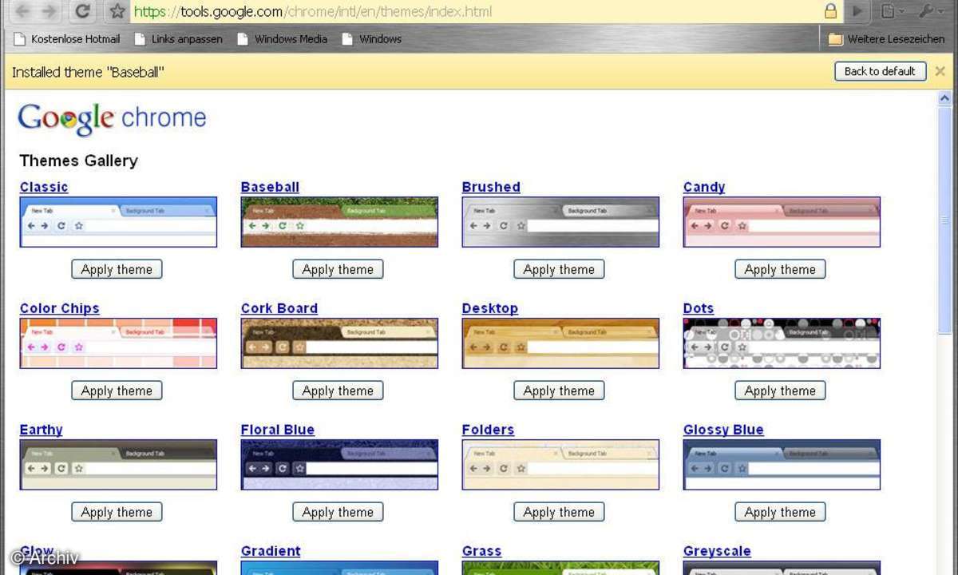The width and height of the screenshot is (958, 575).
Task: Open the Windows Media bookmark
Action: pyautogui.click(x=283, y=38)
